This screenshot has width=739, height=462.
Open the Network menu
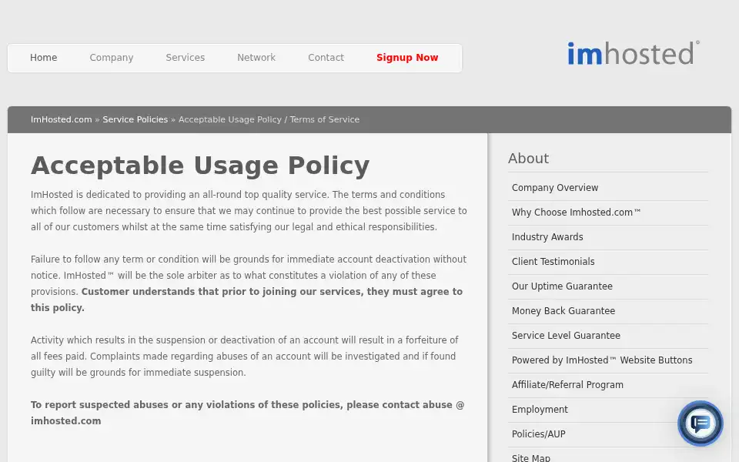256,58
